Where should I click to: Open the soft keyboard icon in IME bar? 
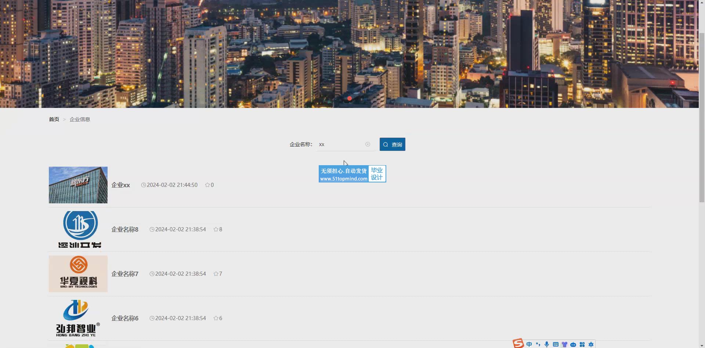pyautogui.click(x=556, y=344)
